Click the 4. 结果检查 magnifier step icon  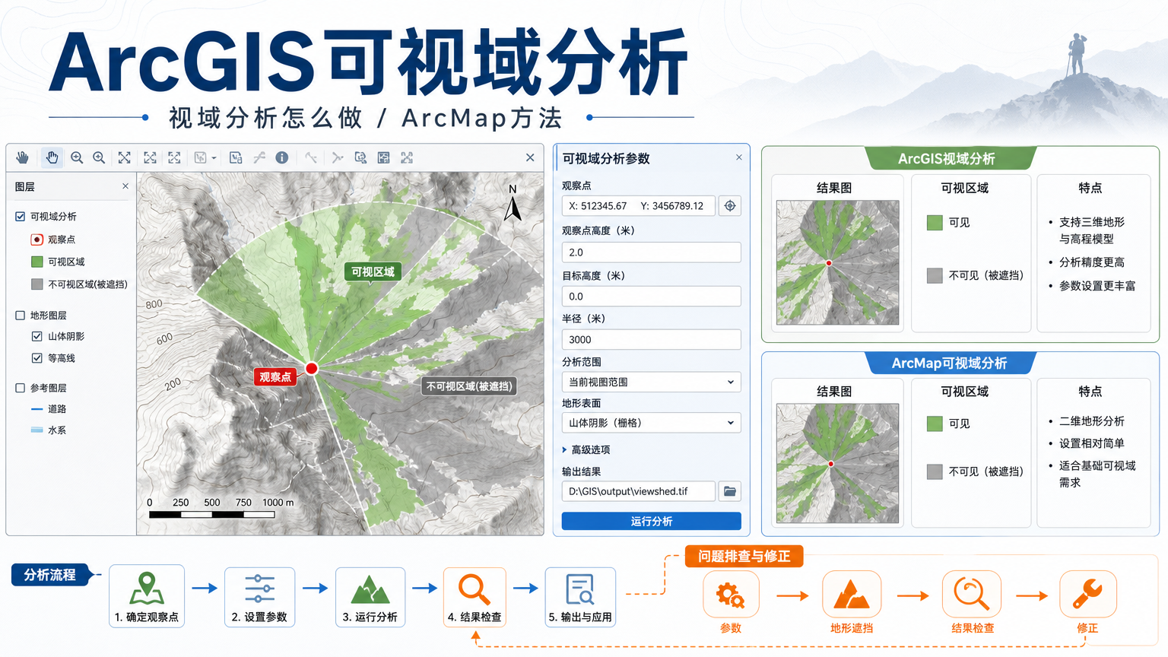pyautogui.click(x=474, y=589)
